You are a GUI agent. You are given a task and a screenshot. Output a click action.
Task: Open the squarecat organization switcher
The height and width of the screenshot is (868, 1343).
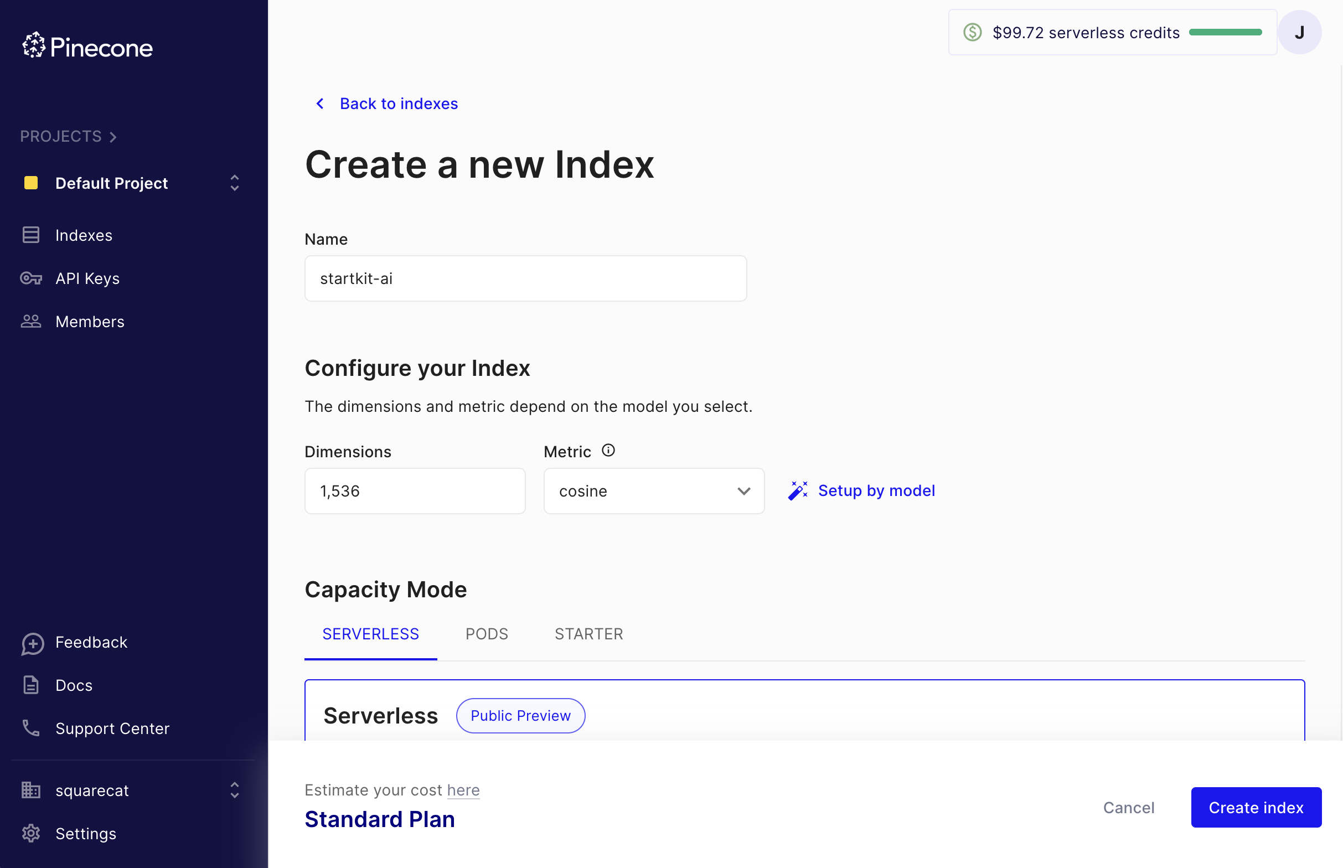[x=235, y=790]
